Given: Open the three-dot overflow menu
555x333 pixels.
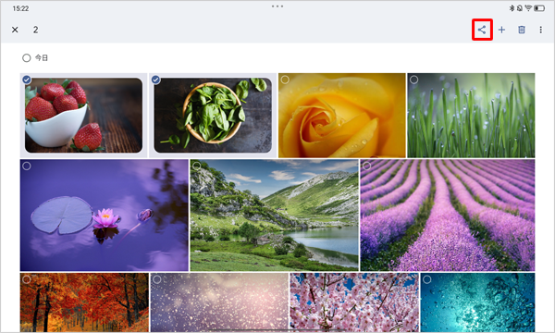Looking at the screenshot, I should tap(540, 30).
